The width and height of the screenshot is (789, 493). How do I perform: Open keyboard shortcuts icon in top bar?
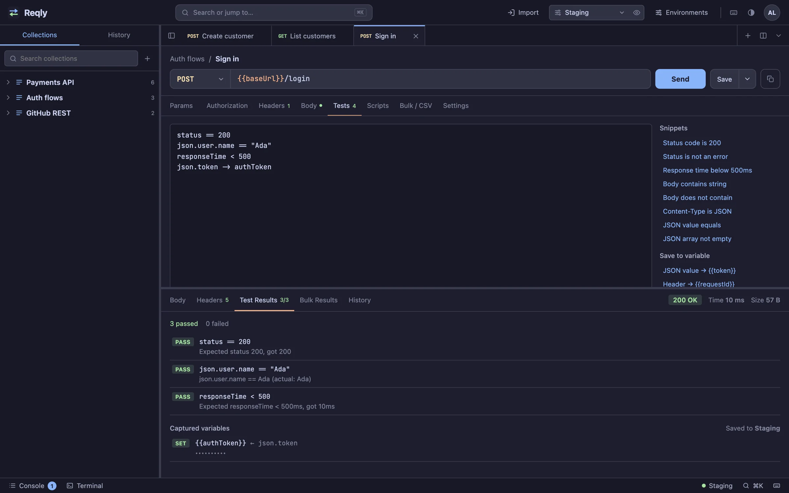733,12
